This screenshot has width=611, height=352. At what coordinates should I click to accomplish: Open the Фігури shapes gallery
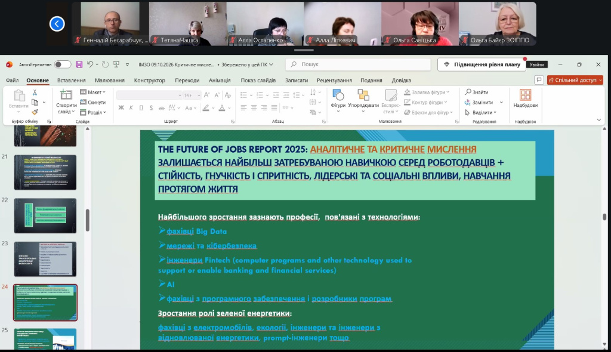(x=338, y=100)
